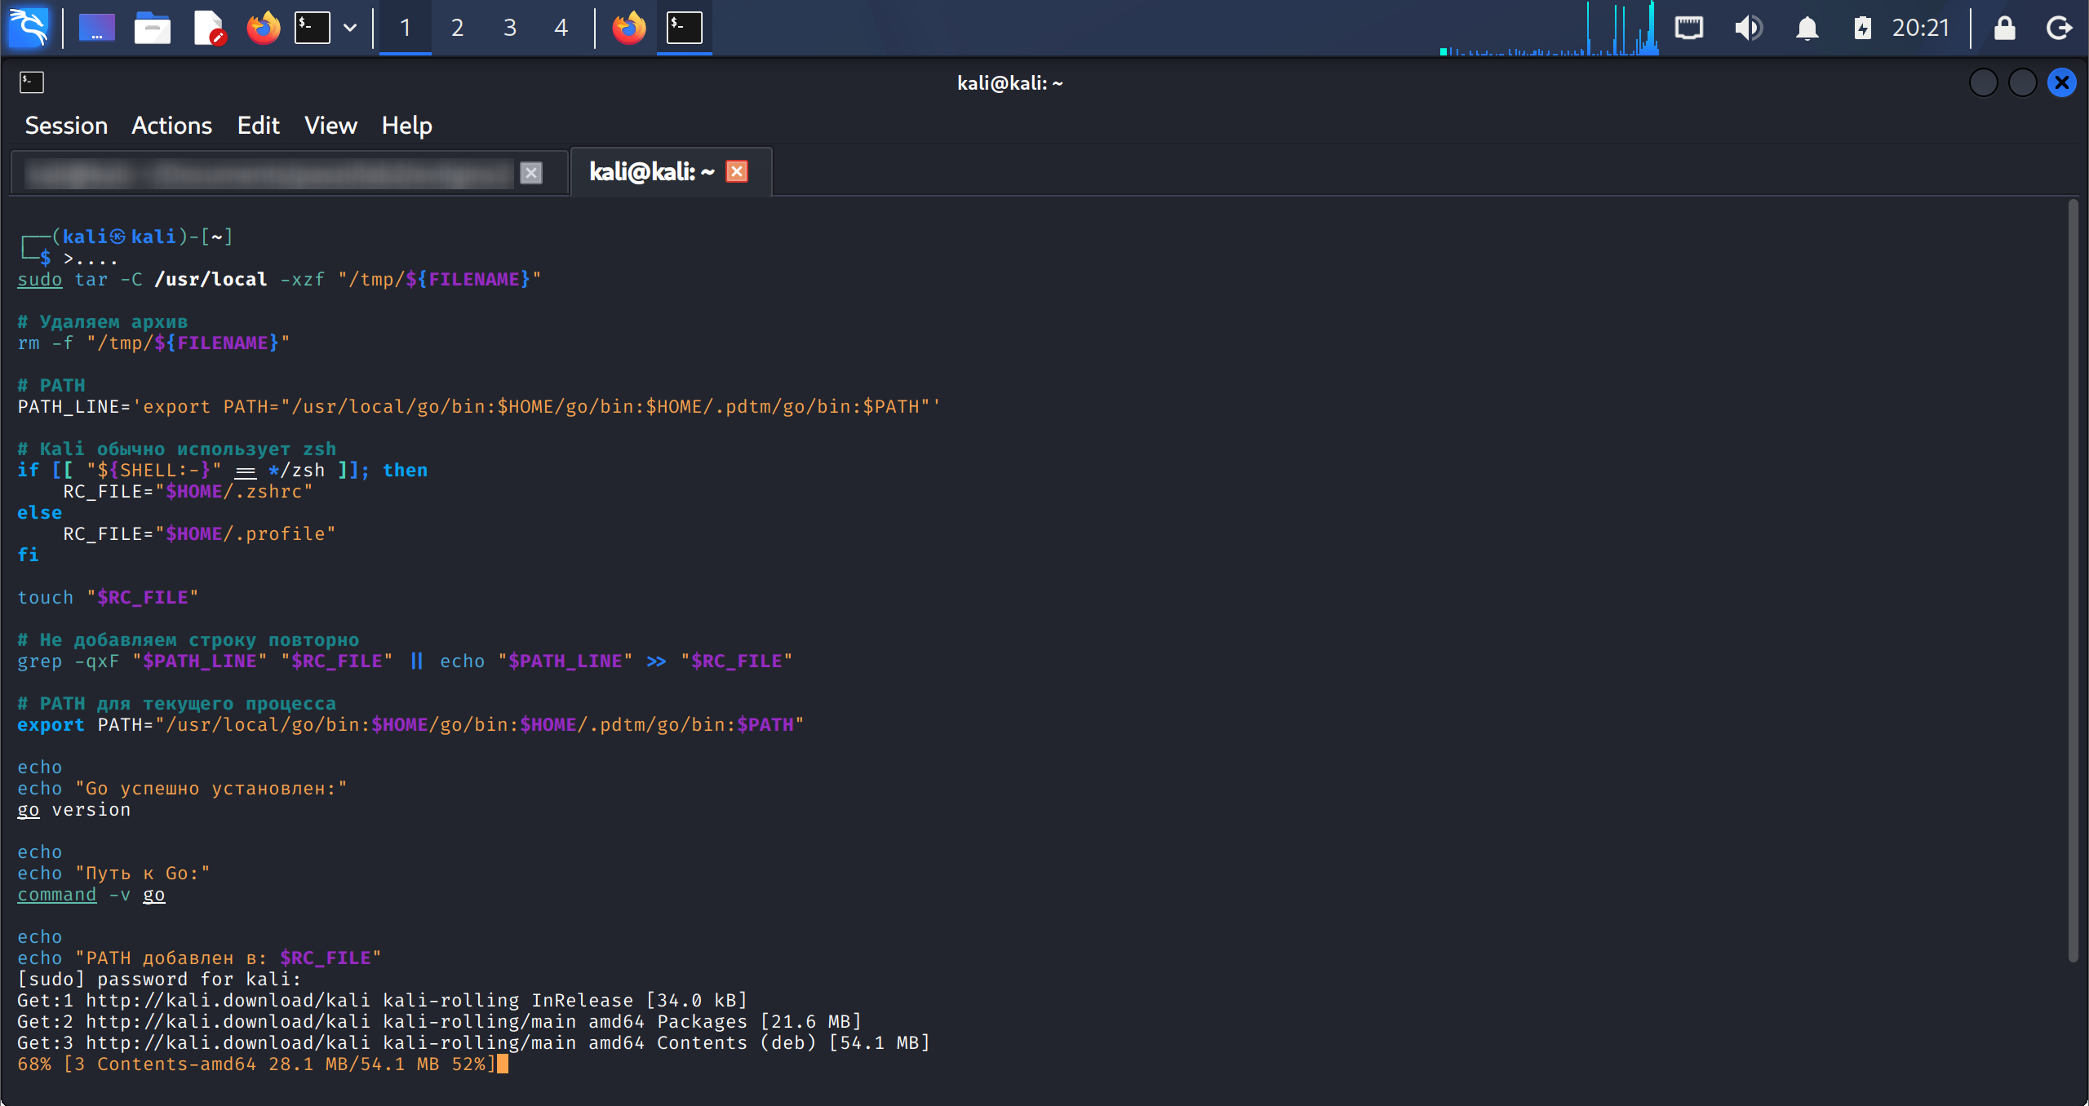Select the running terminal task in taskbar

(685, 28)
